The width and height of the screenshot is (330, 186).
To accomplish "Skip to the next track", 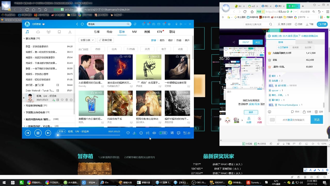I will pos(48,133).
